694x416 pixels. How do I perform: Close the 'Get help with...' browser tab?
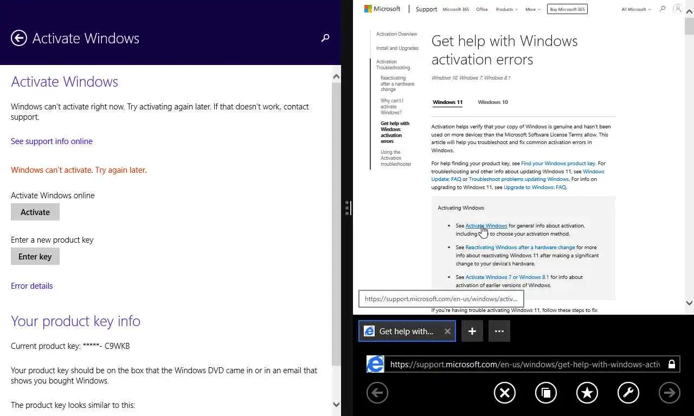(447, 331)
